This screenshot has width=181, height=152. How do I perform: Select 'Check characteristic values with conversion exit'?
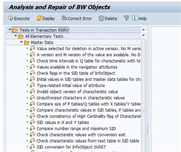pos(81,135)
